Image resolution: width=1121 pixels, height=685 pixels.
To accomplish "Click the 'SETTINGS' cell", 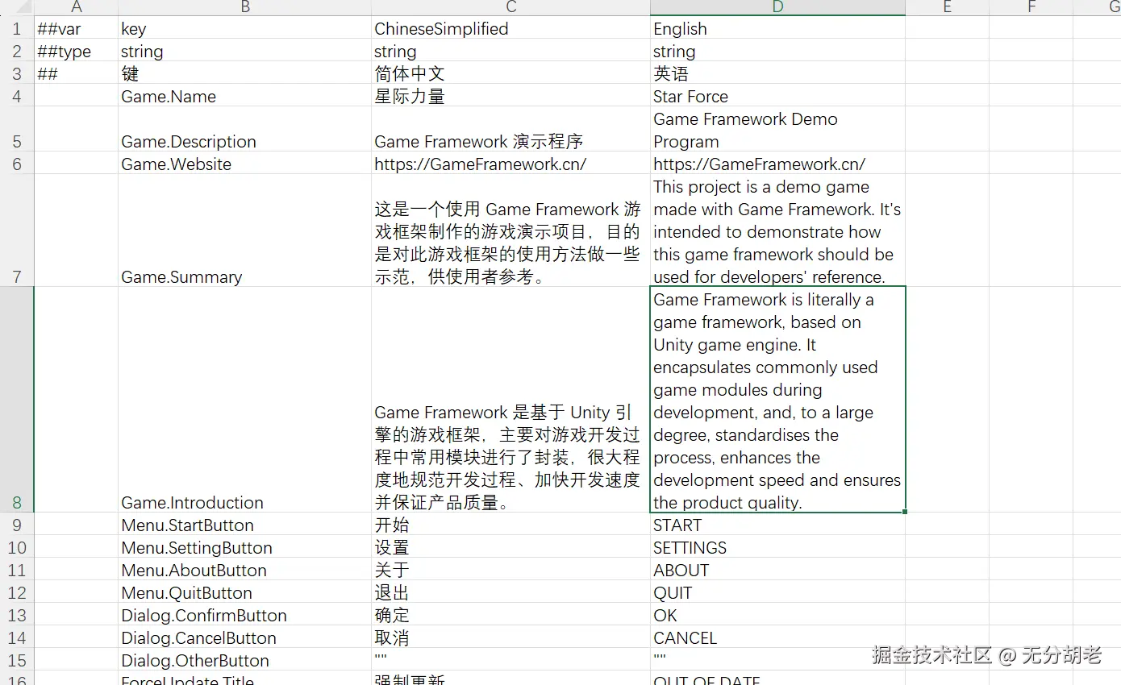I will (x=777, y=547).
